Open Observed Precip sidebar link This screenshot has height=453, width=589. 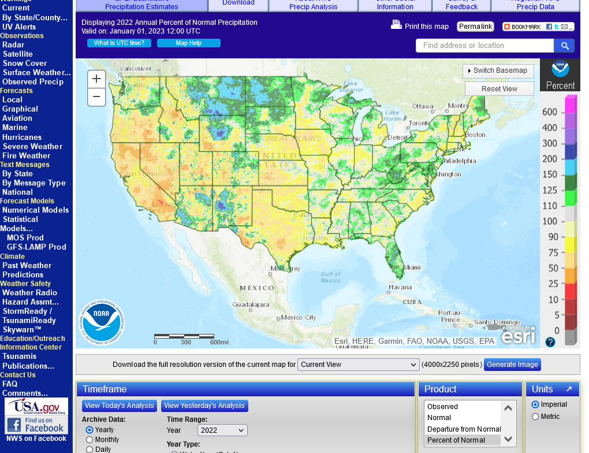pos(33,82)
